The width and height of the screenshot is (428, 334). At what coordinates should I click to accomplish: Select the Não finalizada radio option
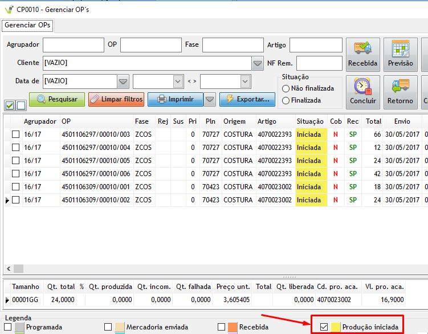(x=286, y=88)
